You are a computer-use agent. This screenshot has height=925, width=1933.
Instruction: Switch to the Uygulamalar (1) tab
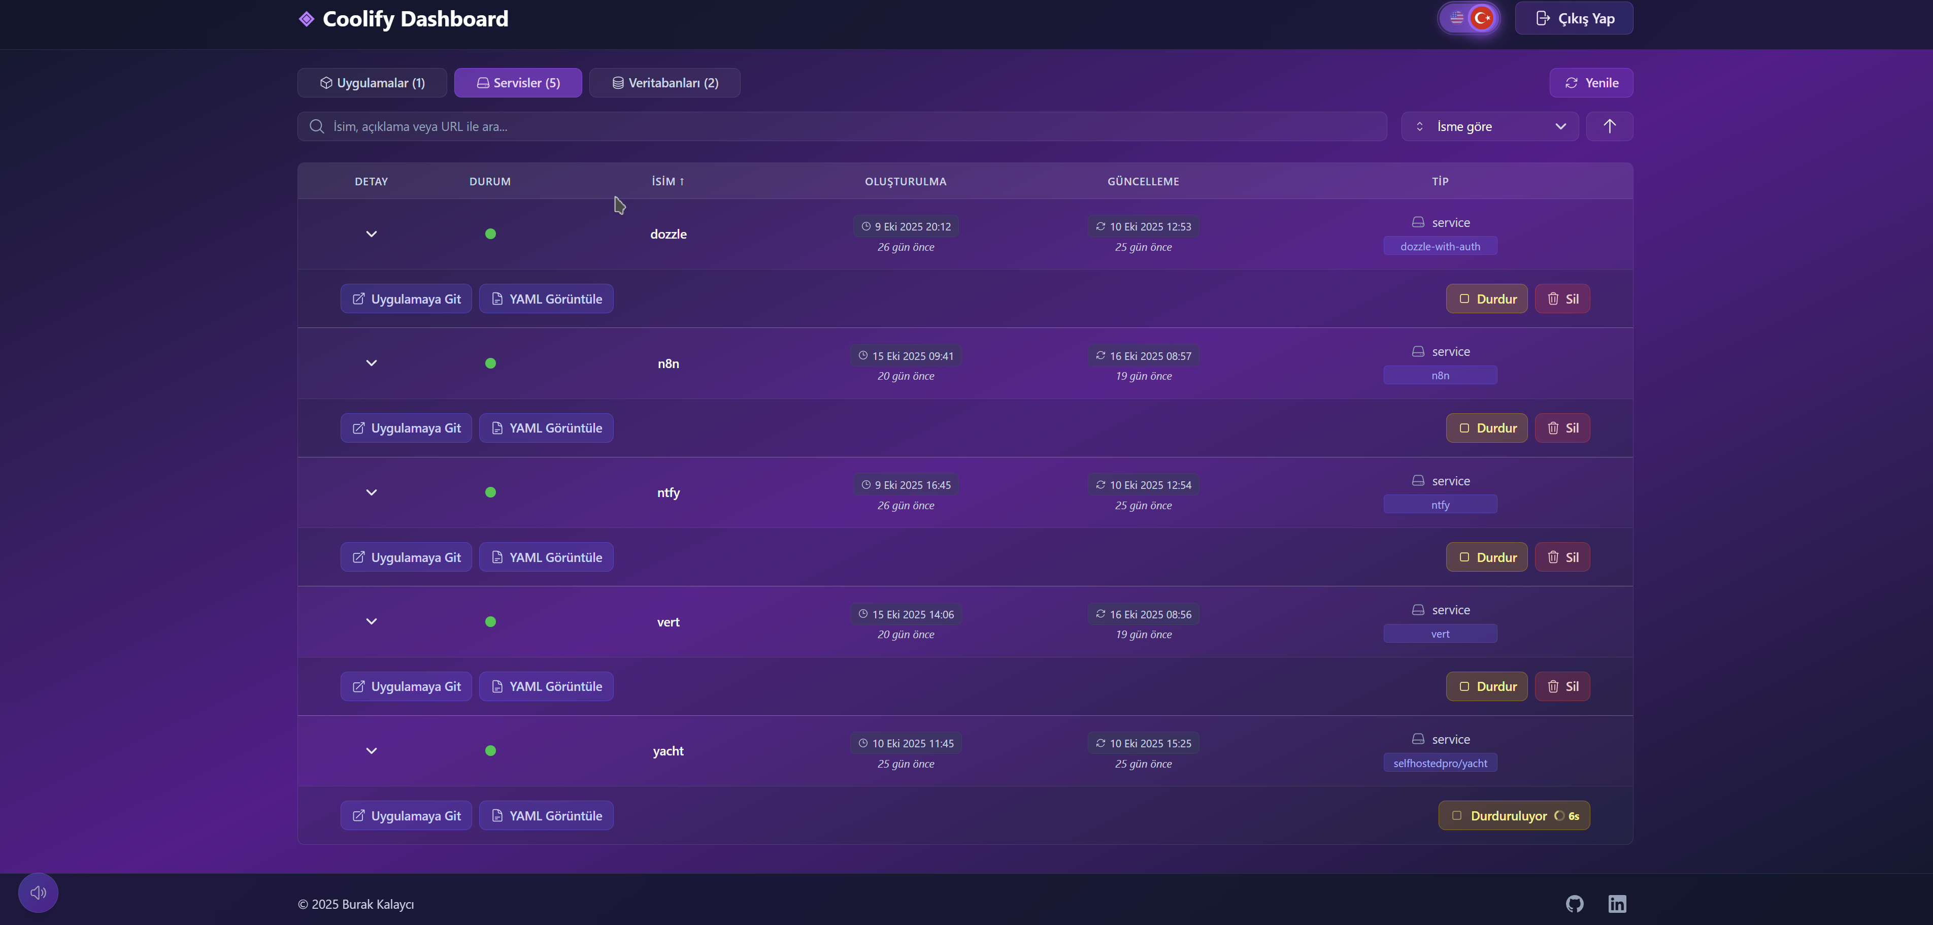pyautogui.click(x=372, y=83)
